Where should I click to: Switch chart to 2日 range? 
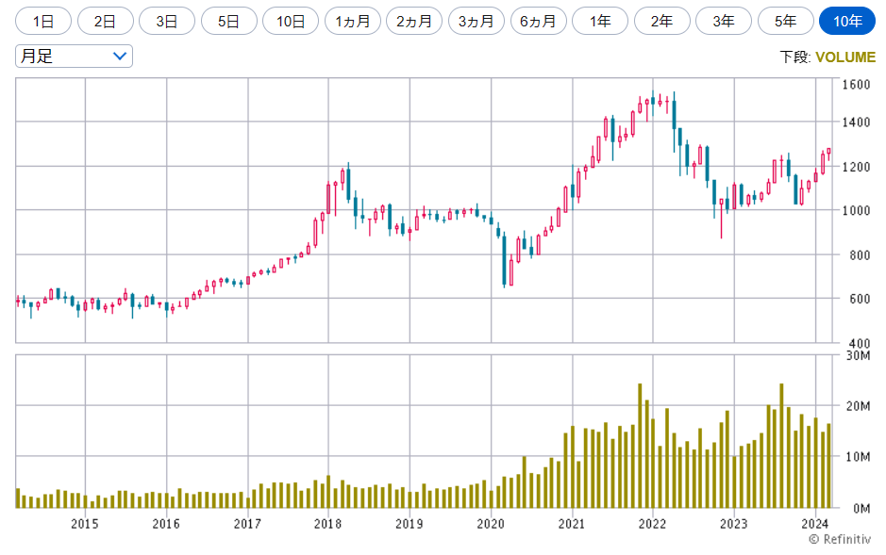pos(105,21)
